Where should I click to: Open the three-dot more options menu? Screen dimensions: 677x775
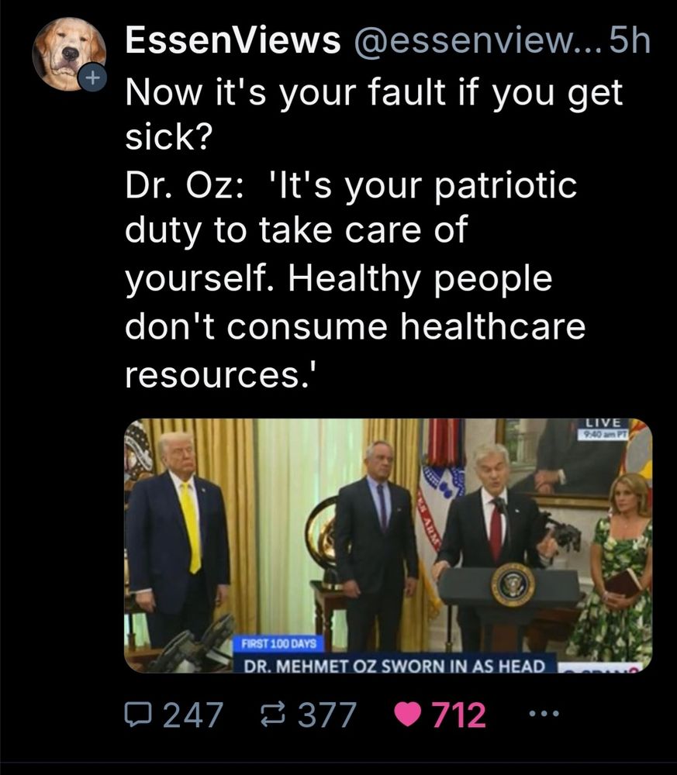[x=544, y=713]
